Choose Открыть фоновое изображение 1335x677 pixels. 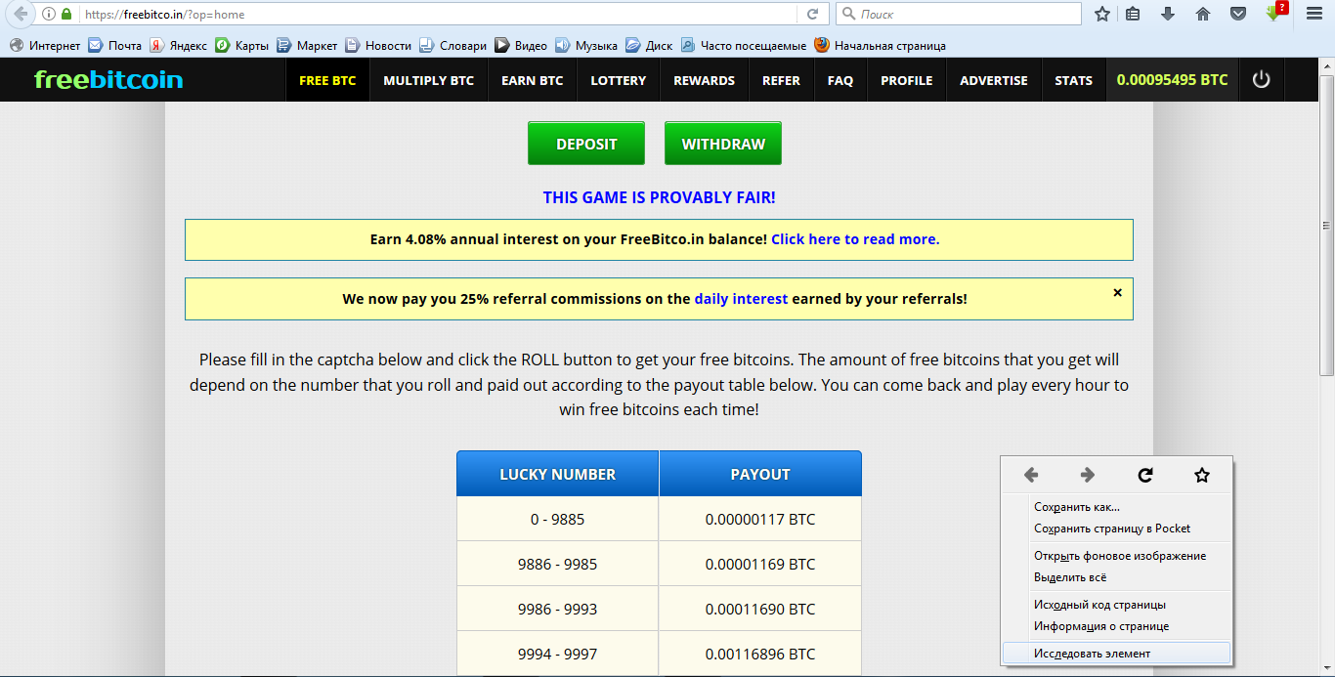click(1117, 556)
